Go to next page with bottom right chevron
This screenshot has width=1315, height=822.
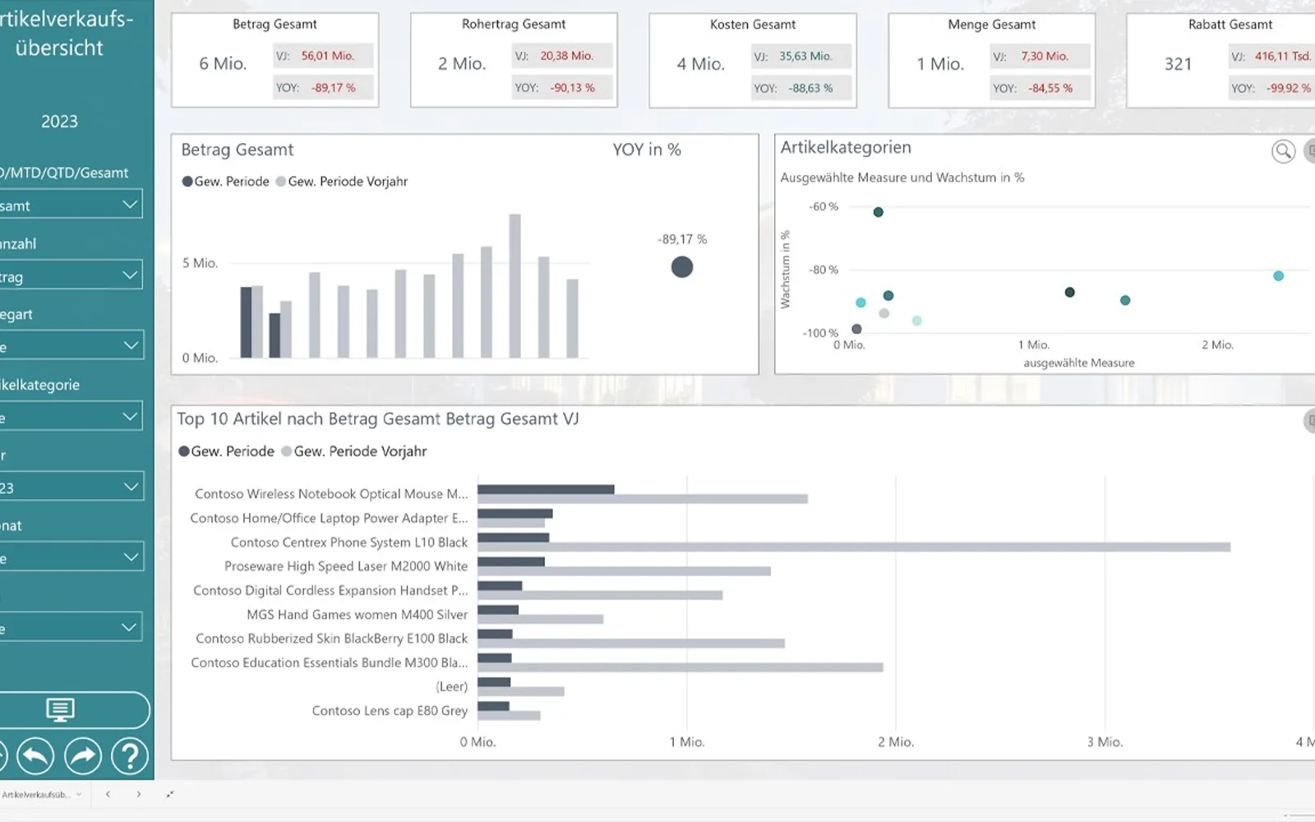pyautogui.click(x=139, y=794)
